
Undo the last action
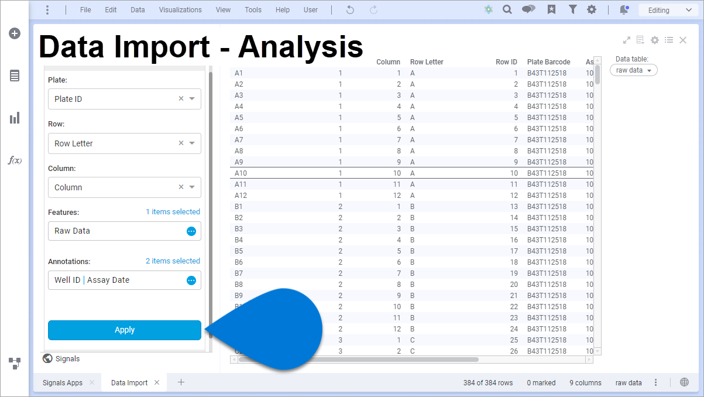click(350, 10)
